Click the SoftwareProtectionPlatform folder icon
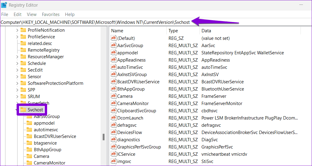Screen dimensions: 312x166 coord(23,83)
